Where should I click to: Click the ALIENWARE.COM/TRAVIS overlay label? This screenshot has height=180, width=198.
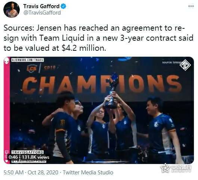tap(27, 60)
